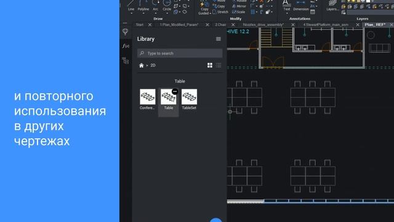Open the Layers panel button

point(332,6)
